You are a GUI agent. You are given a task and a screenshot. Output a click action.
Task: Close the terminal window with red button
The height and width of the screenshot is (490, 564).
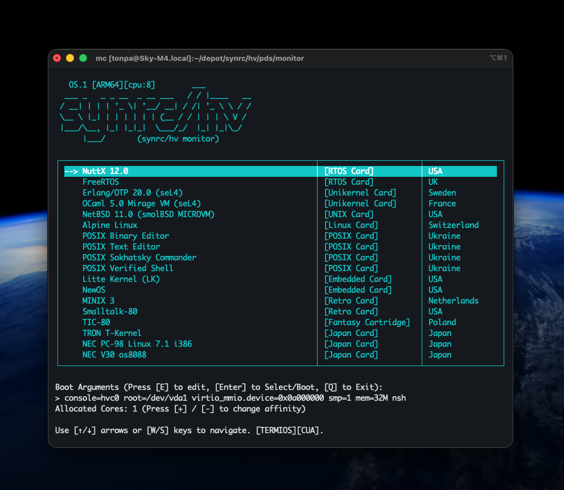(x=57, y=58)
